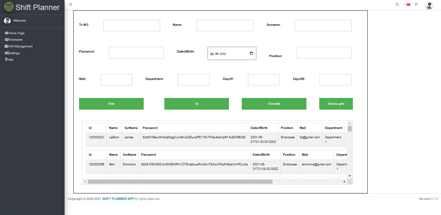Click inside the Name input field
The width and height of the screenshot is (441, 215).
tap(225, 25)
